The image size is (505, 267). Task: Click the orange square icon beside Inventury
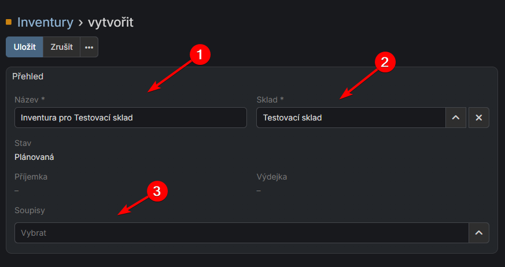[9, 23]
